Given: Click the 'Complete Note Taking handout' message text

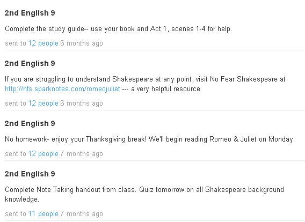Looking at the screenshot, I should click(144, 190).
